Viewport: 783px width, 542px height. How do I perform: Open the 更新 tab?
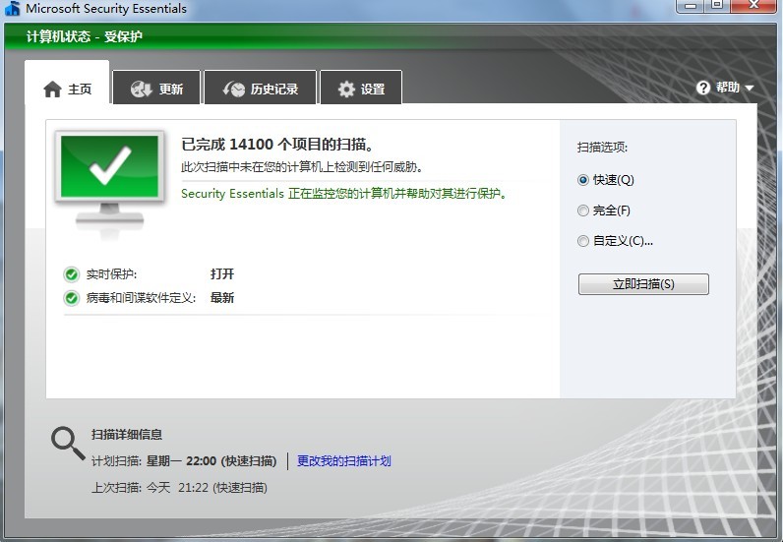156,88
